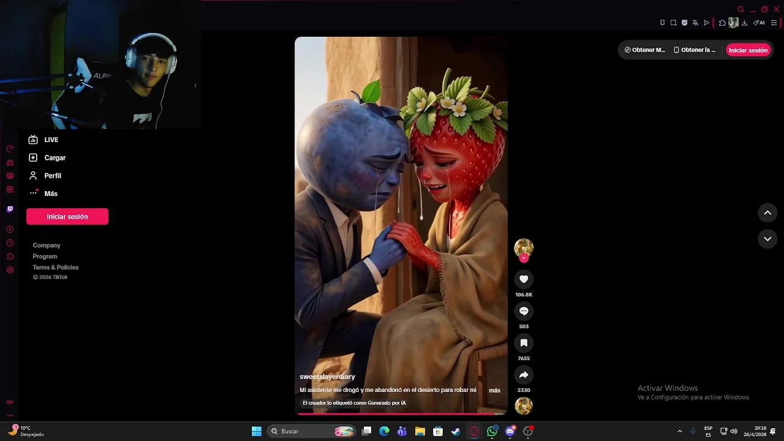The image size is (784, 441).
Task: Show hidden tray icons chevron
Action: pyautogui.click(x=679, y=431)
